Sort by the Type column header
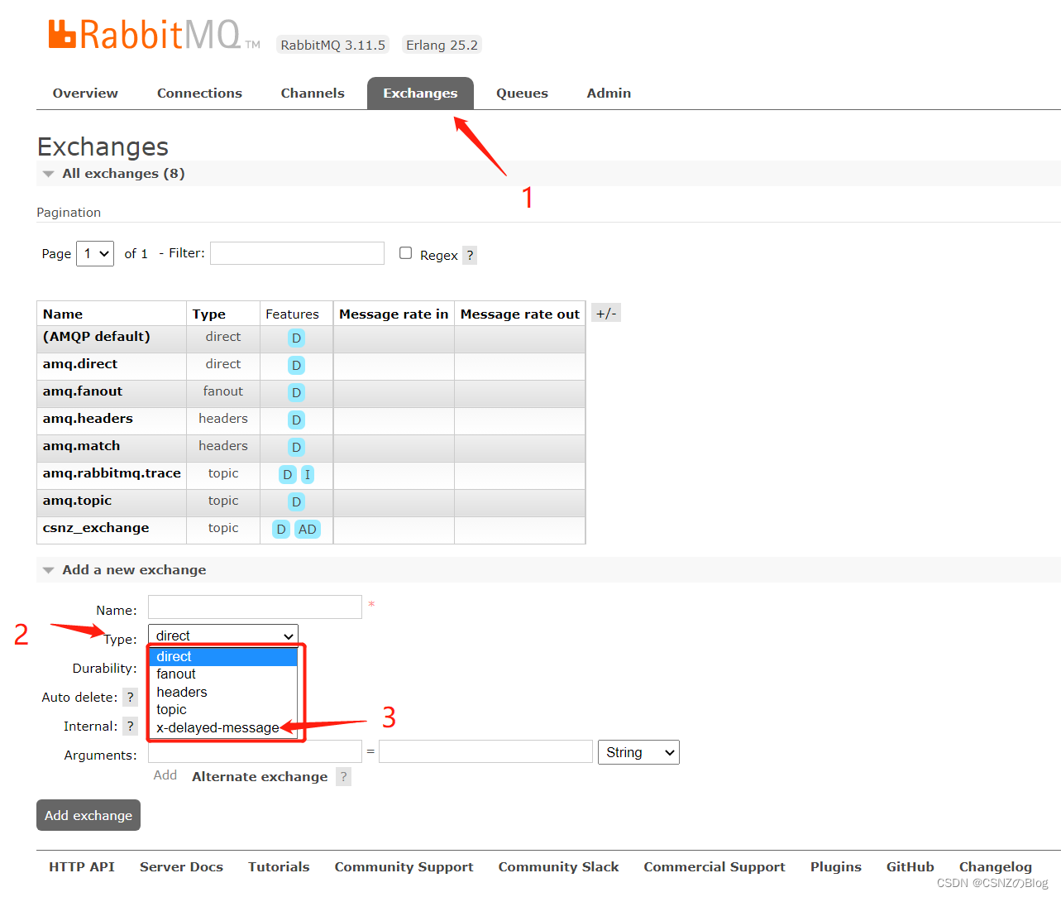The height and width of the screenshot is (897, 1061). tap(209, 314)
